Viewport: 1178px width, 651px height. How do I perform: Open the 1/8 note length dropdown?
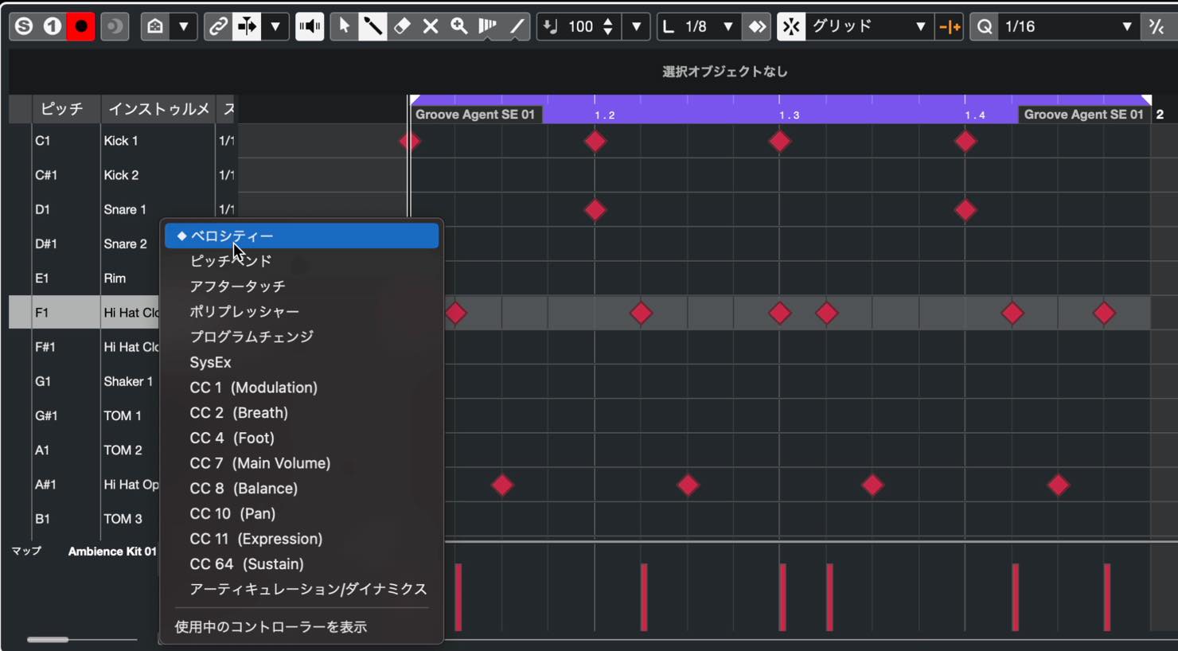[x=709, y=26]
